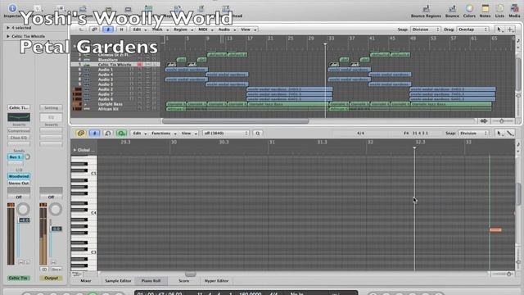
Task: Click the Setting button on Output strip
Action: point(51,107)
